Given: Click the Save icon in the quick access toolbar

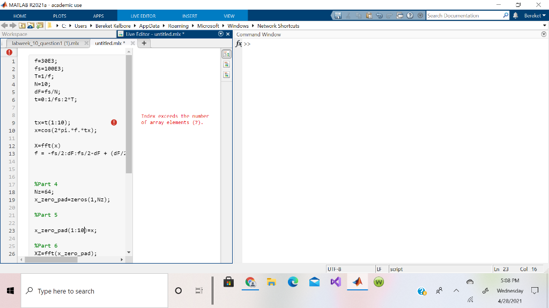Looking at the screenshot, I should click(337, 16).
